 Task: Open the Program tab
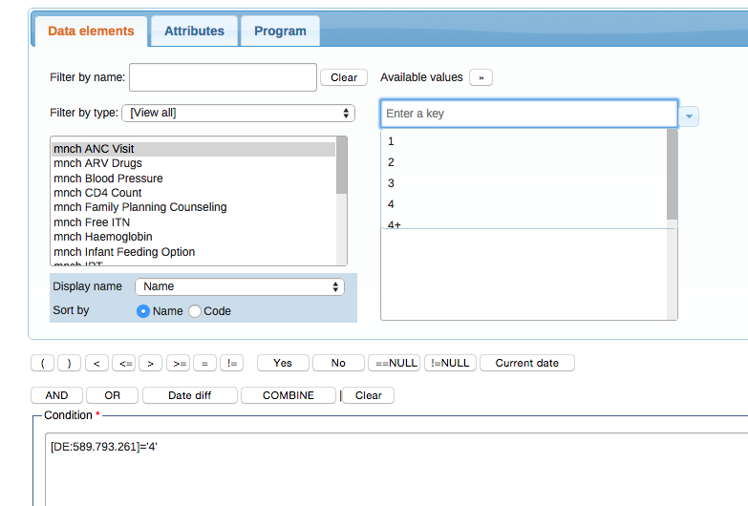tap(280, 31)
